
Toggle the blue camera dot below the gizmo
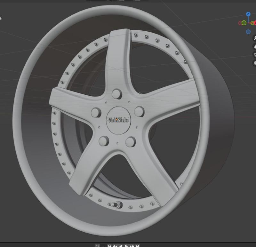(x=248, y=31)
